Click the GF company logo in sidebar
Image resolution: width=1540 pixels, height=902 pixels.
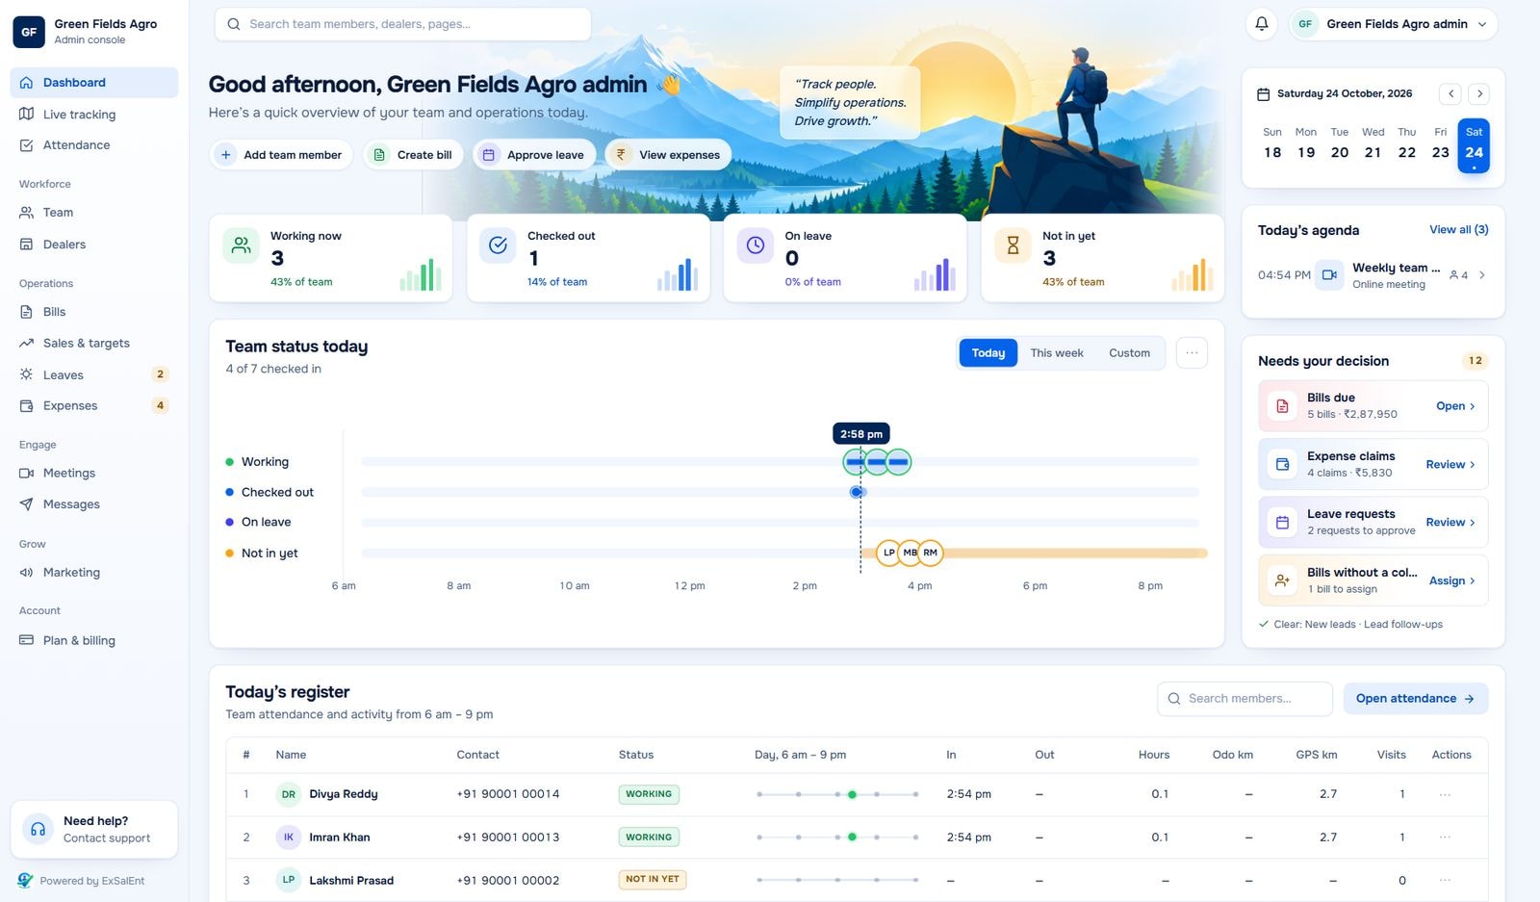click(29, 32)
